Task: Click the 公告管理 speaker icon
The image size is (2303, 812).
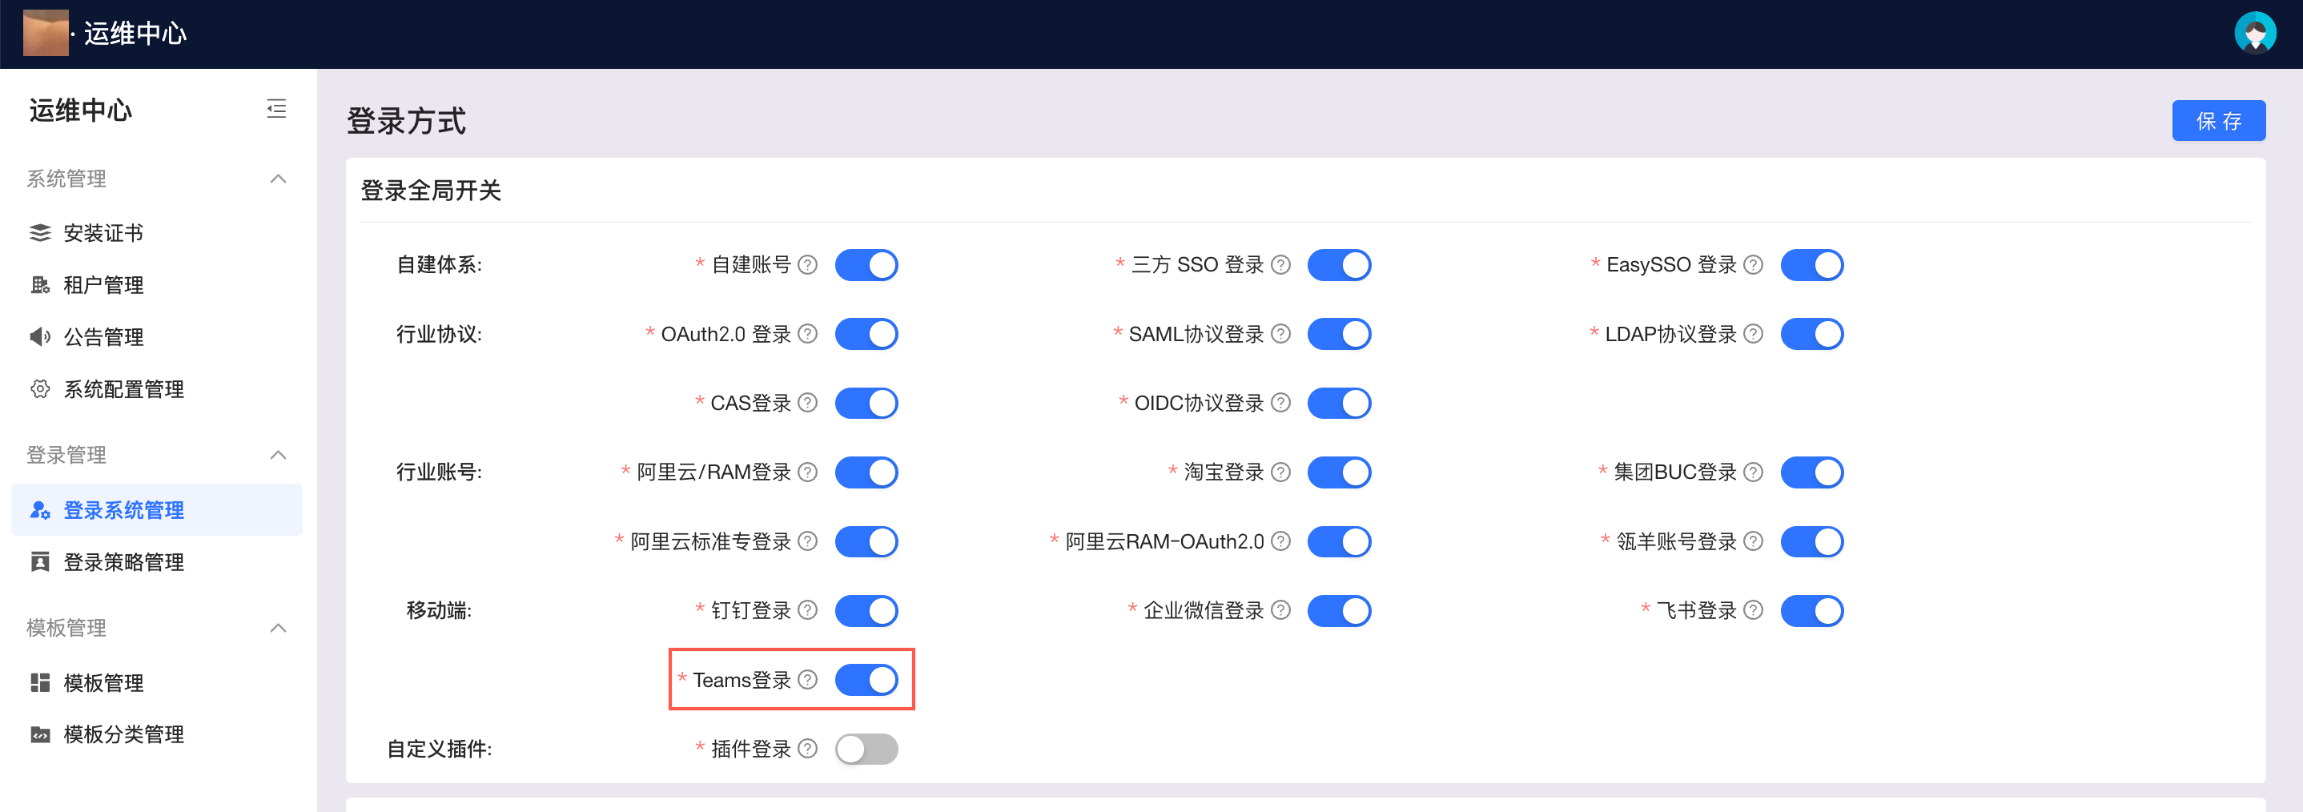Action: point(40,337)
